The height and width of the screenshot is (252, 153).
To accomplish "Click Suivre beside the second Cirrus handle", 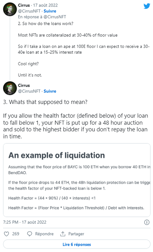I will tap(50, 91).
